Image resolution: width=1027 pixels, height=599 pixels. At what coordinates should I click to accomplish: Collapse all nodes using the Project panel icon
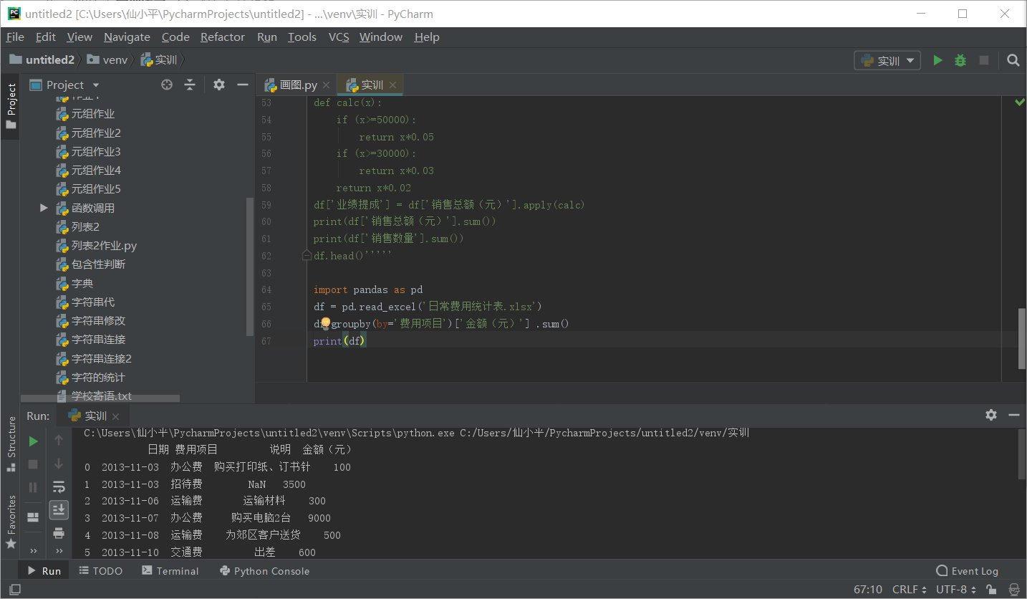(190, 85)
